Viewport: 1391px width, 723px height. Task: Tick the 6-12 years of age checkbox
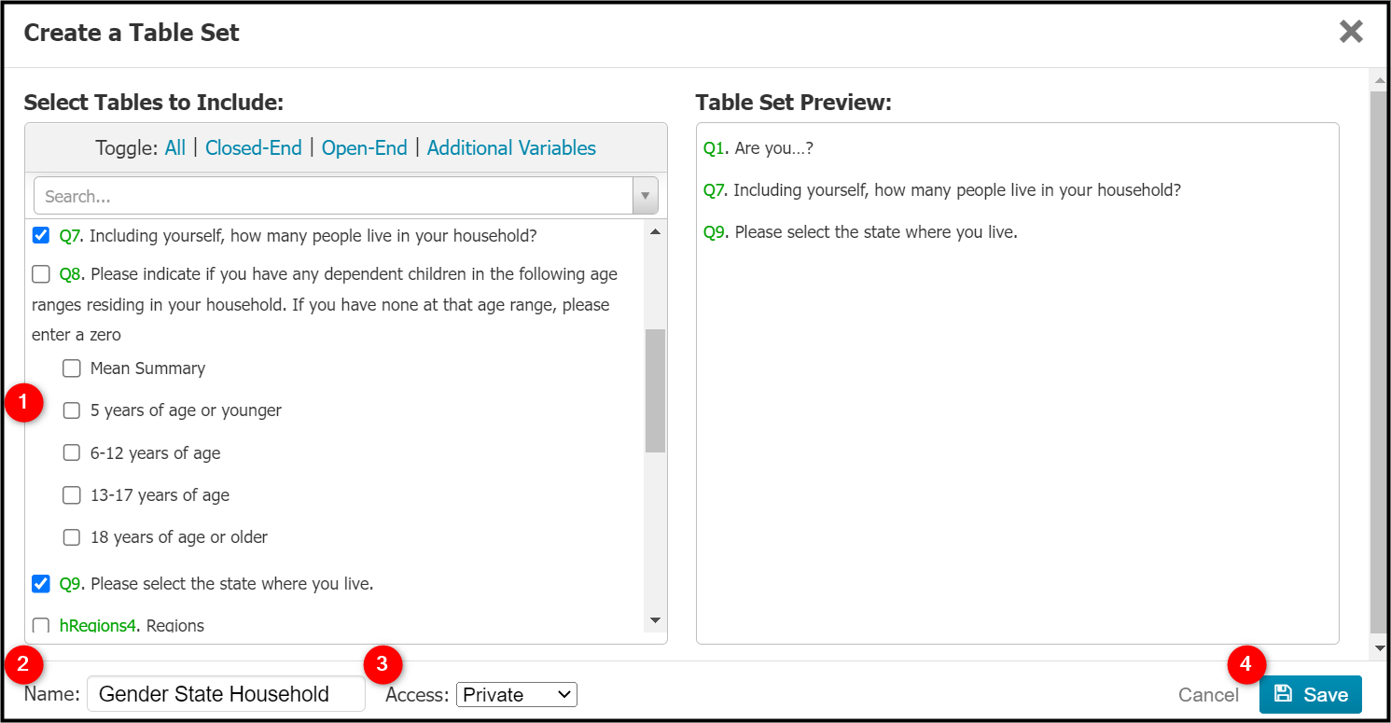(x=72, y=453)
